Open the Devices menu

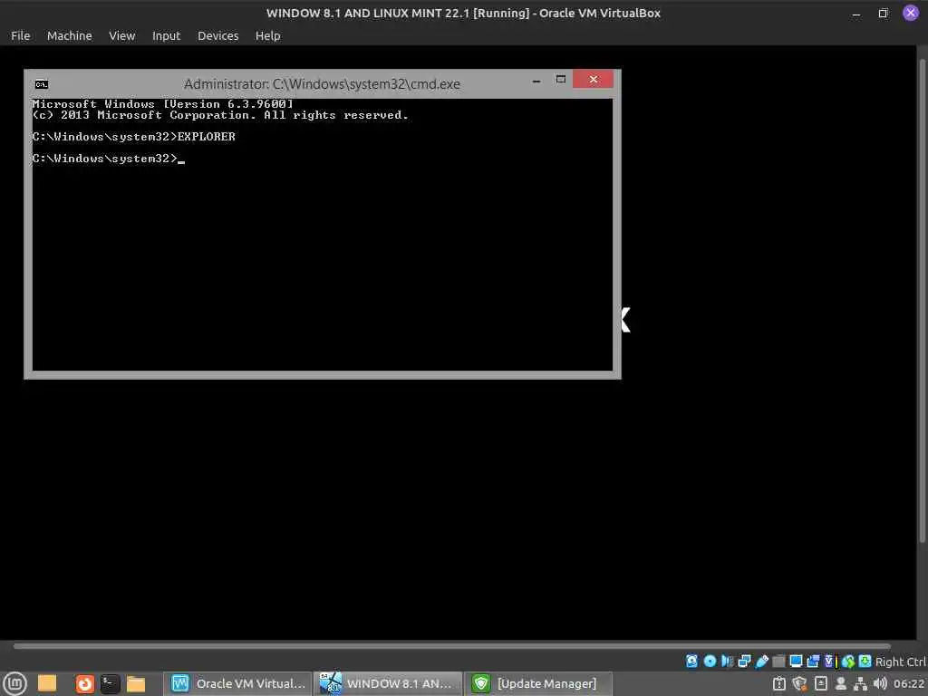(x=217, y=36)
